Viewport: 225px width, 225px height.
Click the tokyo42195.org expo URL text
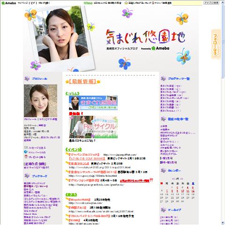click(100, 167)
